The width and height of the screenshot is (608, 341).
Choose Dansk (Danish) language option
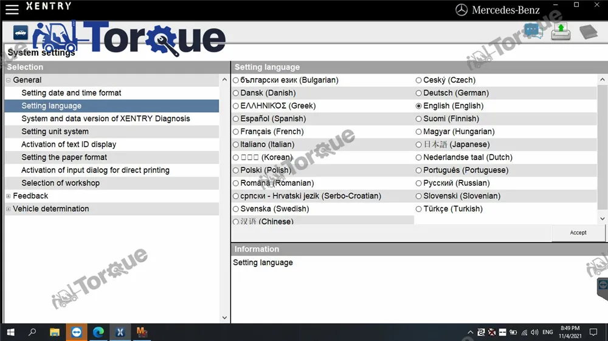click(236, 93)
